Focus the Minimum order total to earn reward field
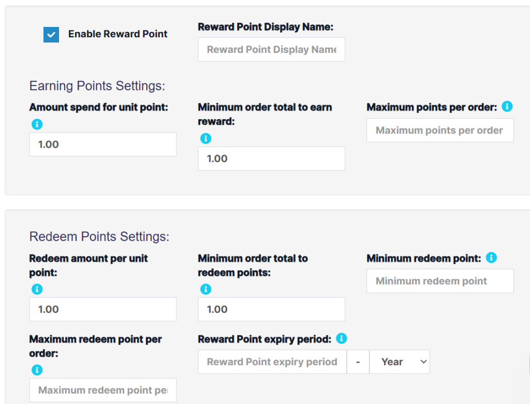Image resolution: width=530 pixels, height=404 pixels. click(x=271, y=158)
